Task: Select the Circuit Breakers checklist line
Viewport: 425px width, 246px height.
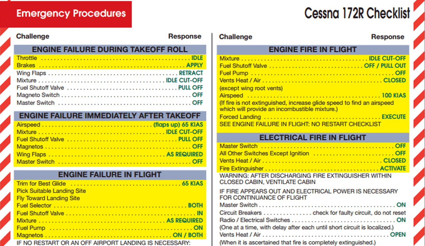Action: pos(312,213)
